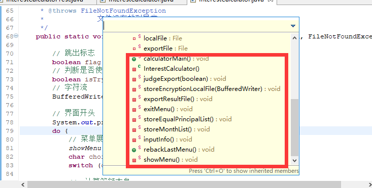Viewport: 372px width, 188px height.
Task: Click 'BufferedWrite' text on line 75
Action: tap(78, 97)
